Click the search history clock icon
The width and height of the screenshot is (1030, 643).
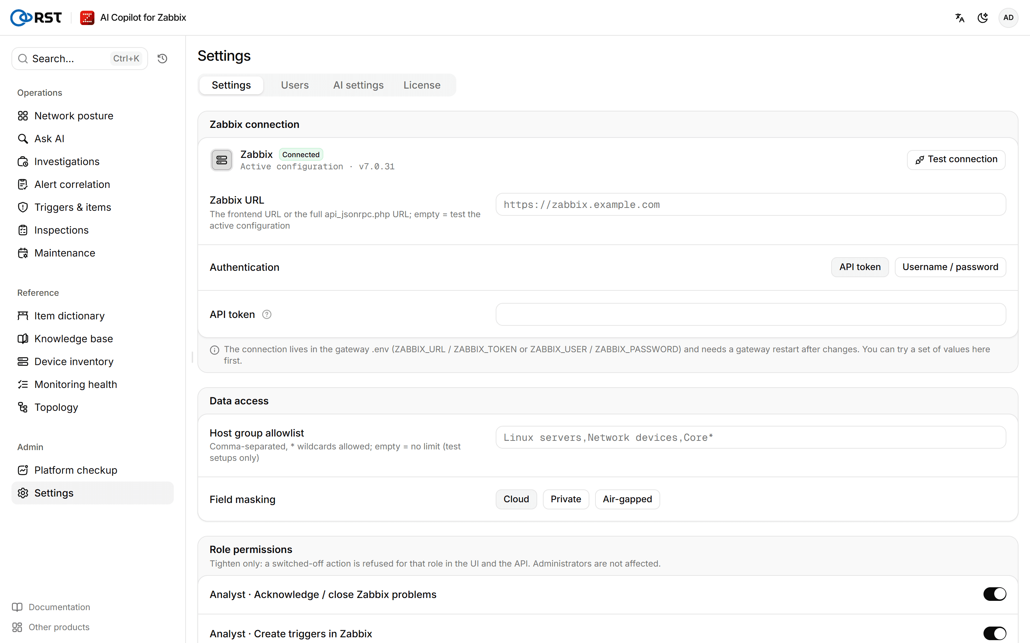[162, 58]
